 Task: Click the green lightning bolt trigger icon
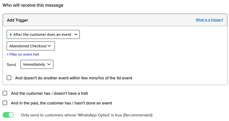[11, 35]
